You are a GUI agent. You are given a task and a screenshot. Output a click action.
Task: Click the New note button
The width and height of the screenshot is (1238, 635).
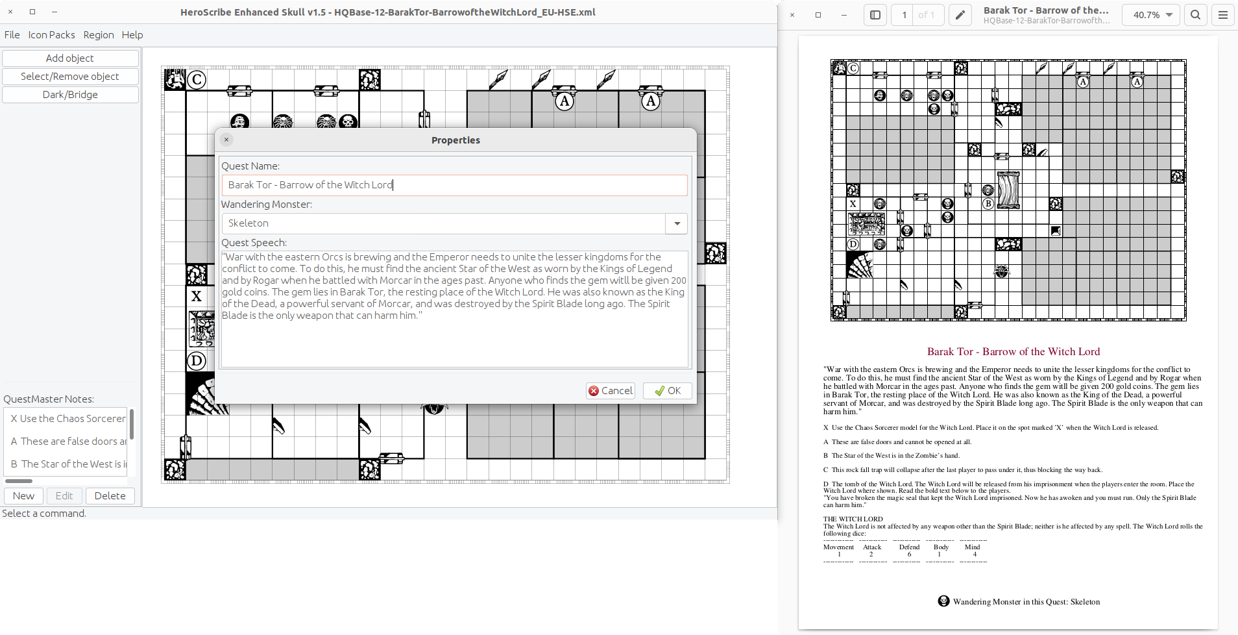pos(23,496)
